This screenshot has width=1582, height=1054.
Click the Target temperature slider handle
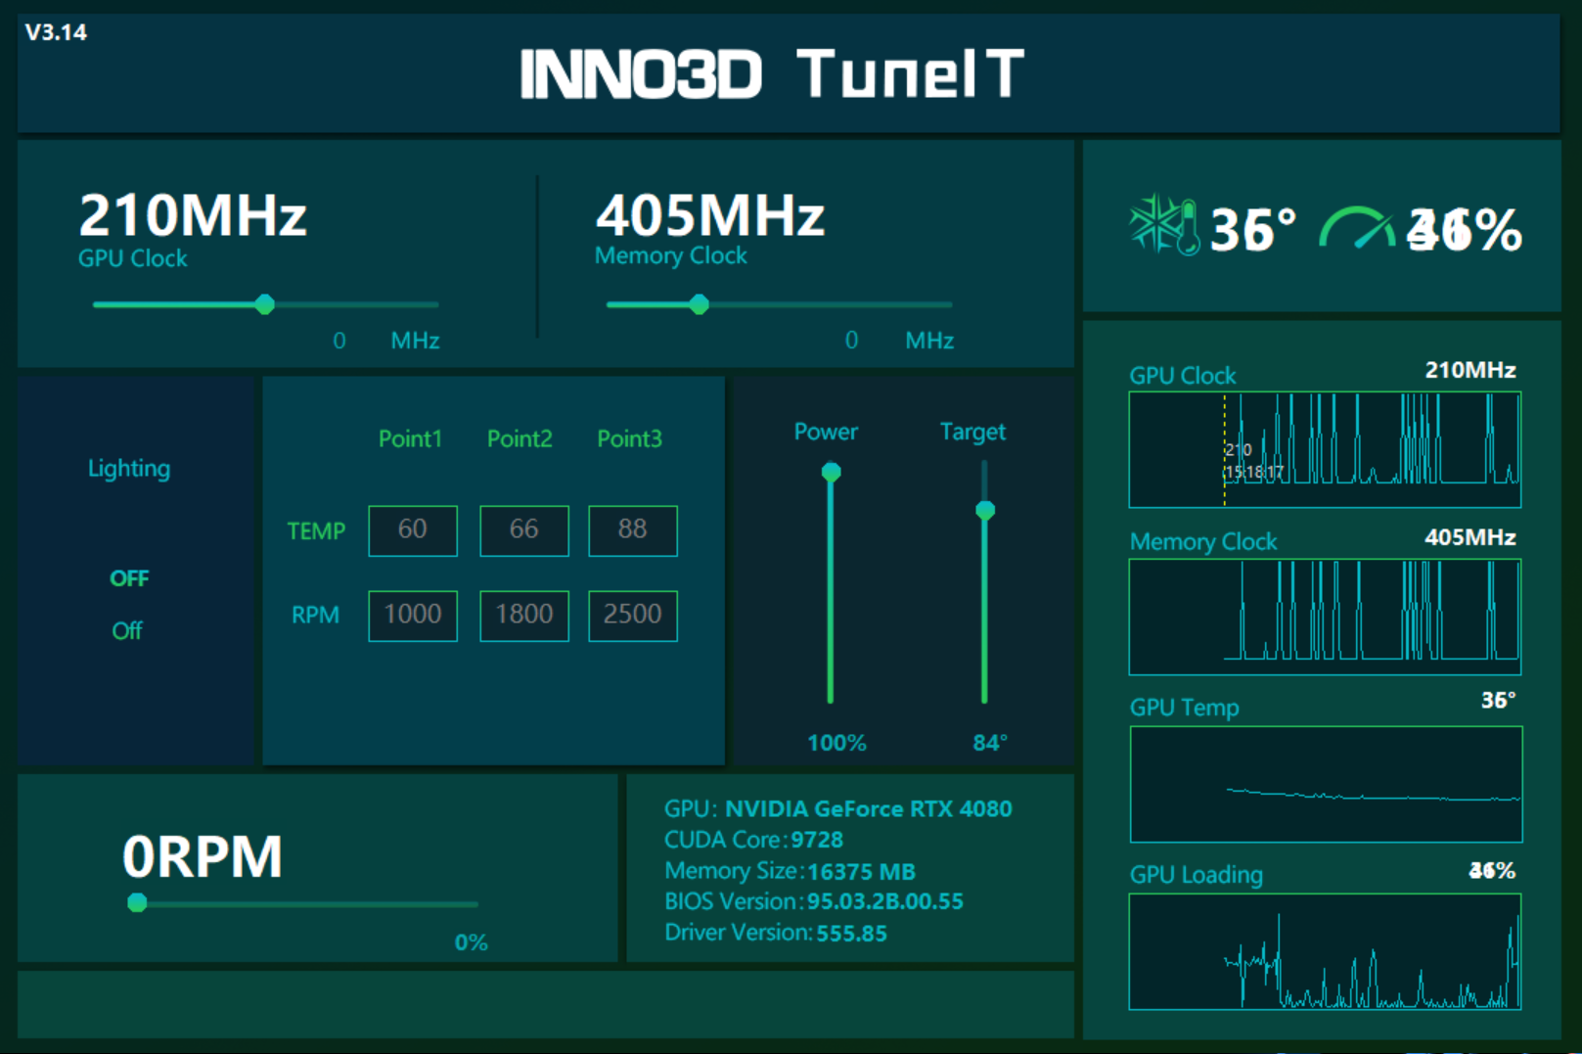985,510
